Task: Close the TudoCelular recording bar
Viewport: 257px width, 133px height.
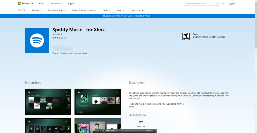Action: pos(154,131)
